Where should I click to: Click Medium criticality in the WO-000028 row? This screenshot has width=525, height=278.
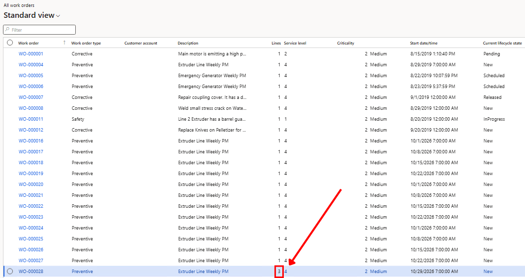pyautogui.click(x=378, y=271)
